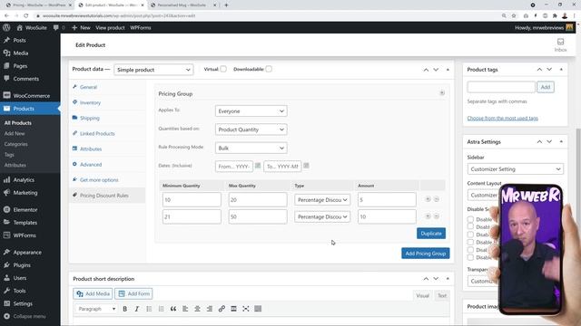The image size is (581, 326).
Task: Open the Sidebar Customizer Setting dropdown
Action: (x=515, y=169)
